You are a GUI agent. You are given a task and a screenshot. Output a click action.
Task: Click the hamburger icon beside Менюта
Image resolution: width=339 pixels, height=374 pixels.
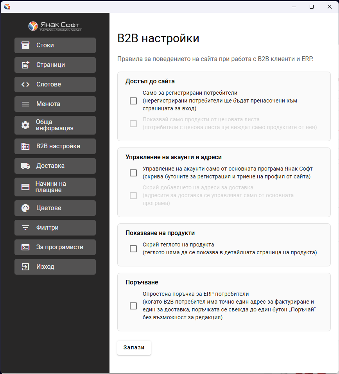tap(25, 104)
